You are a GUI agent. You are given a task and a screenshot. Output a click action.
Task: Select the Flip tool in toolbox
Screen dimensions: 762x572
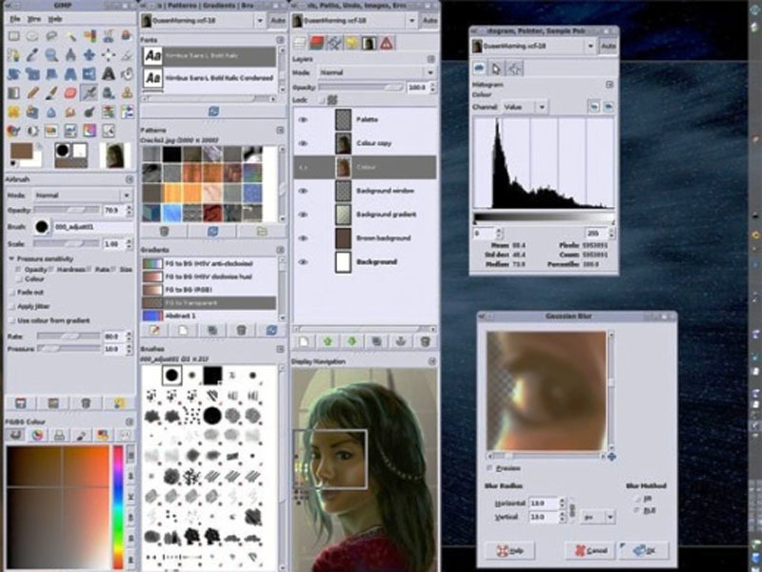90,74
